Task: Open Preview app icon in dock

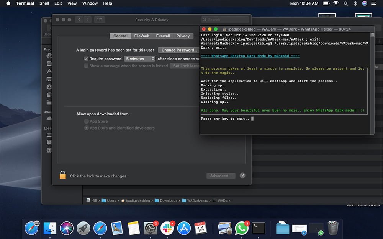Action: pos(225,229)
